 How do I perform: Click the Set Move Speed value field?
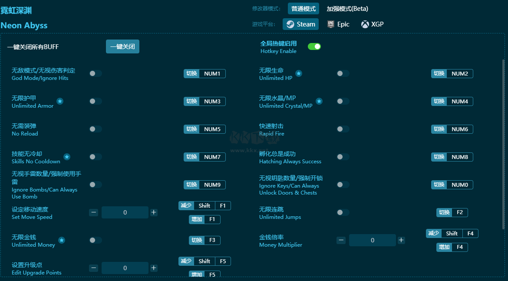pyautogui.click(x=125, y=213)
